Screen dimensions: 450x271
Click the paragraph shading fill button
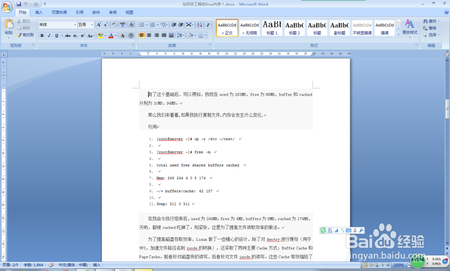(x=190, y=35)
